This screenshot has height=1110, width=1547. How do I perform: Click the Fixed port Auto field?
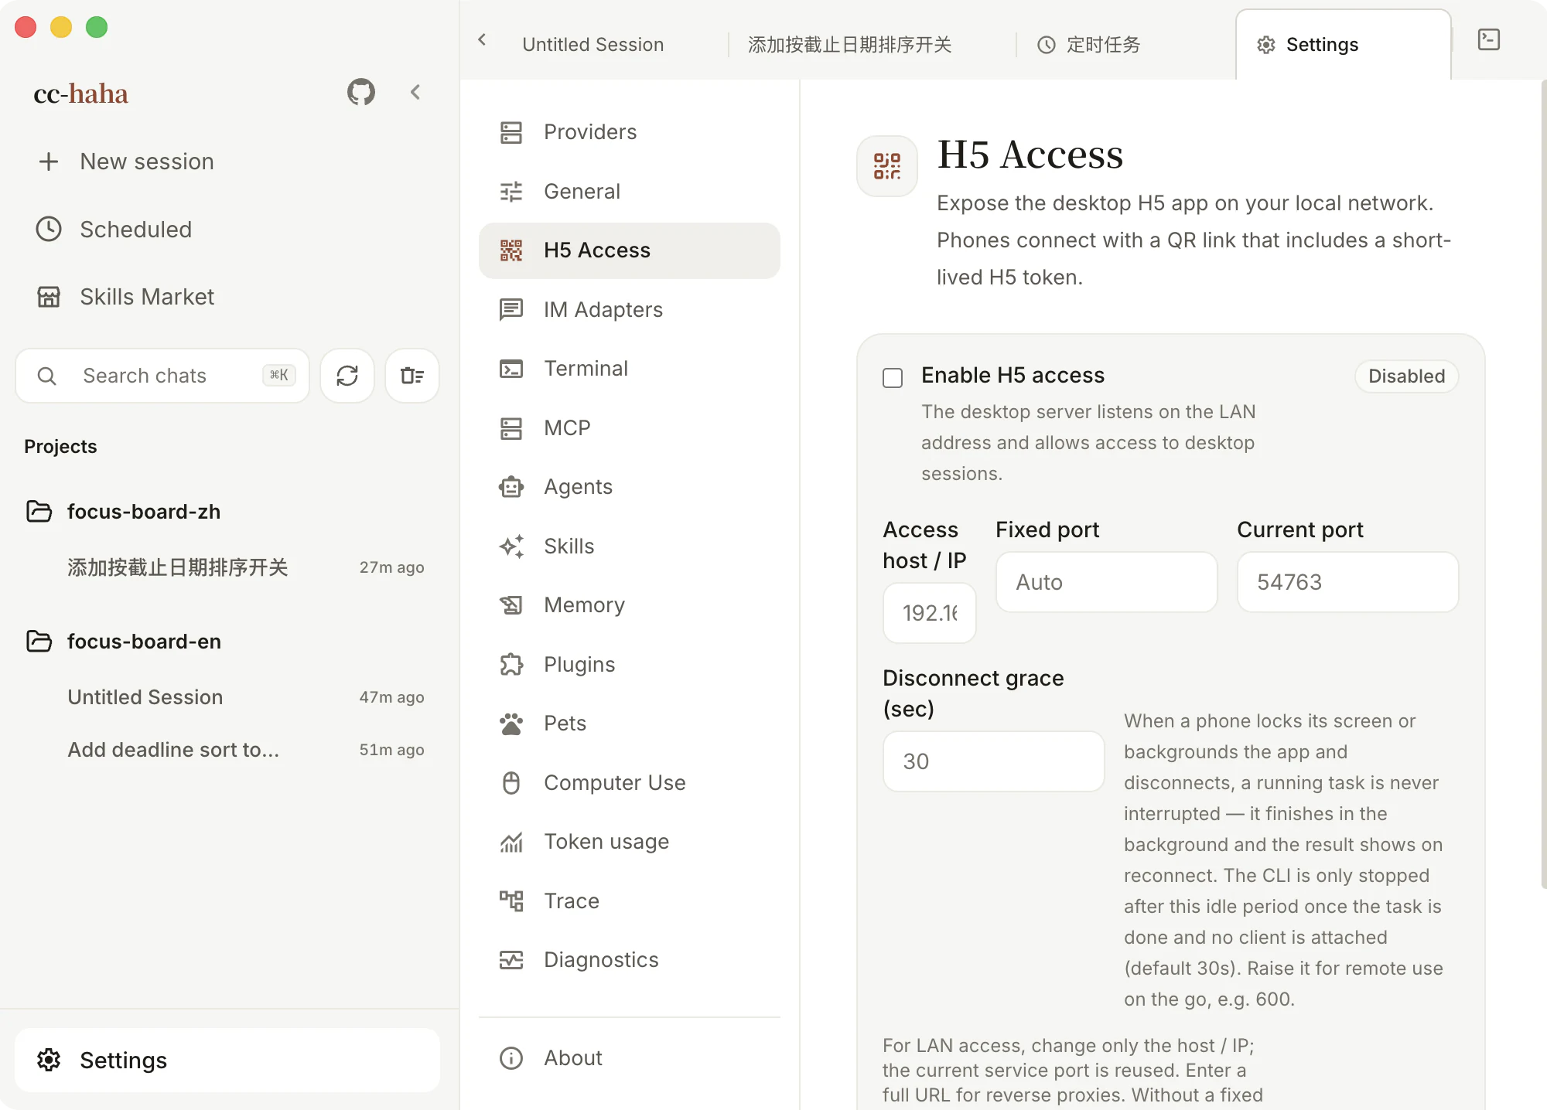coord(1106,582)
